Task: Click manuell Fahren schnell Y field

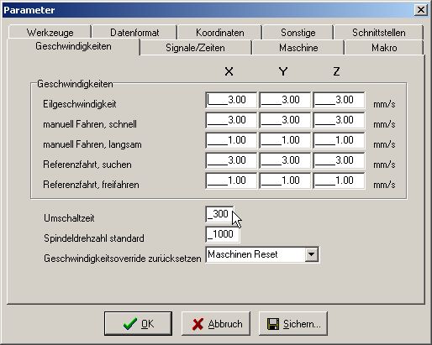Action: [x=285, y=120]
